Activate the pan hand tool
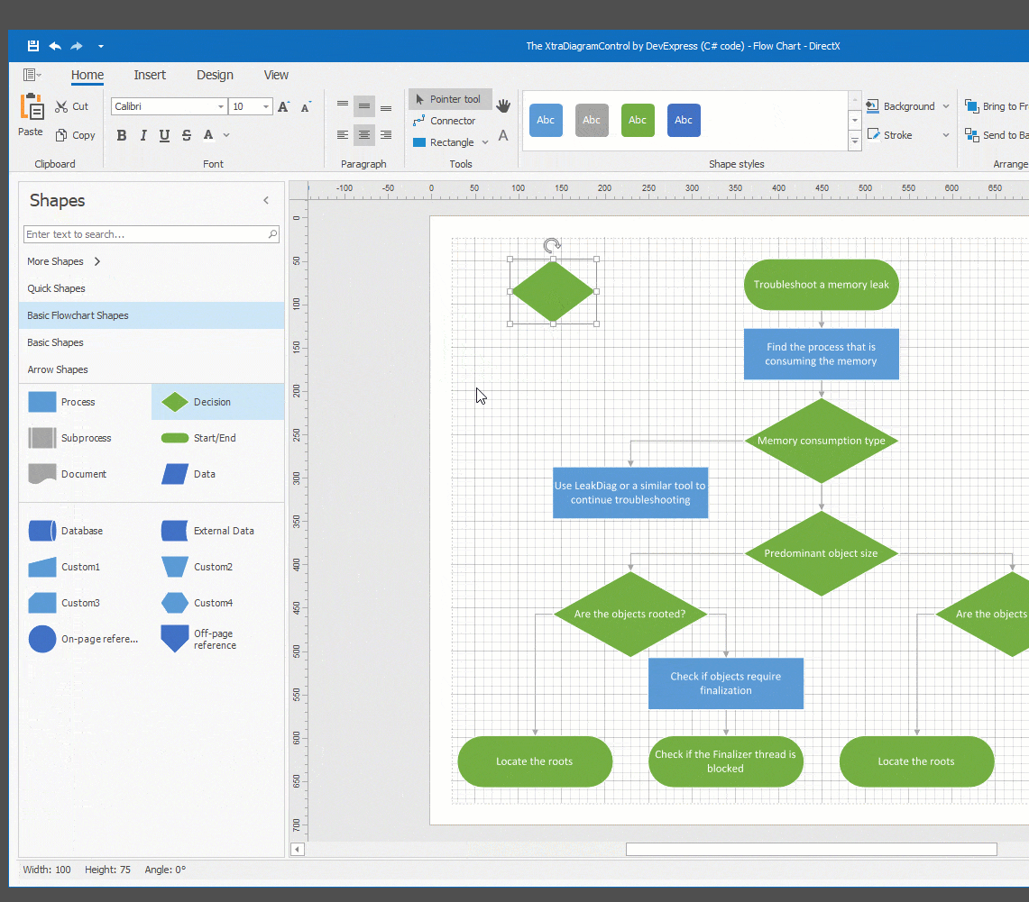 [x=503, y=105]
